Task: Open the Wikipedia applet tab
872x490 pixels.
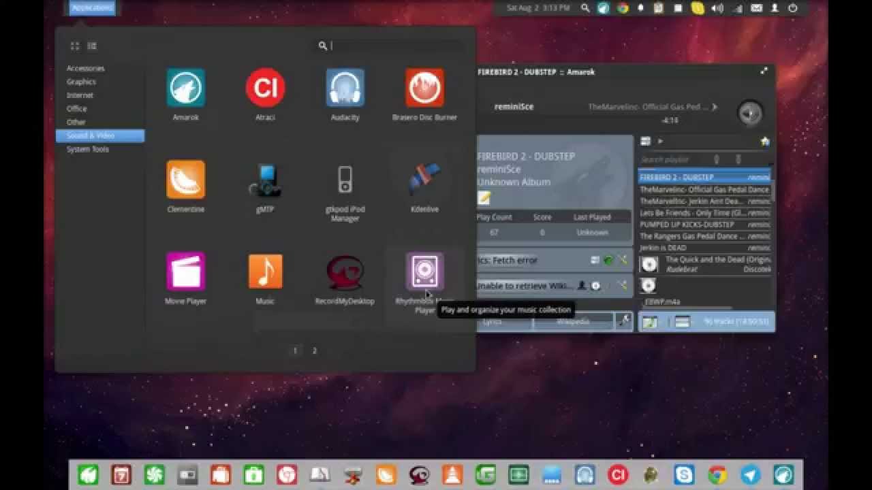Action: pos(573,321)
